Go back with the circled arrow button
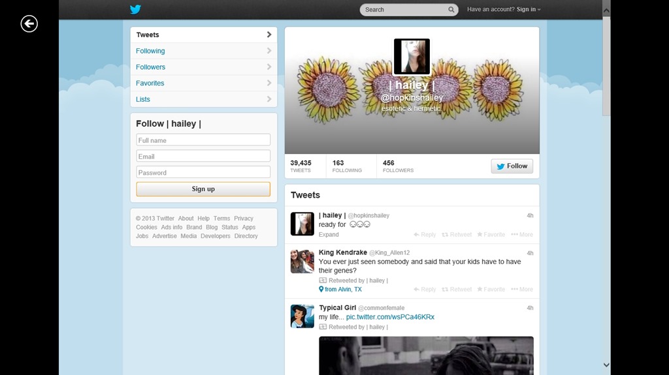This screenshot has width=669, height=375. point(29,23)
